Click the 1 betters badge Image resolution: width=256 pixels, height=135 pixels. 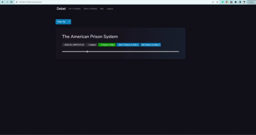(x=92, y=45)
